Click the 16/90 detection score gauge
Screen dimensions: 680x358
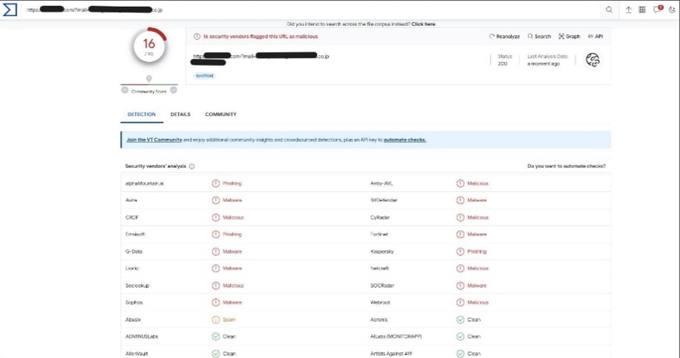(149, 46)
